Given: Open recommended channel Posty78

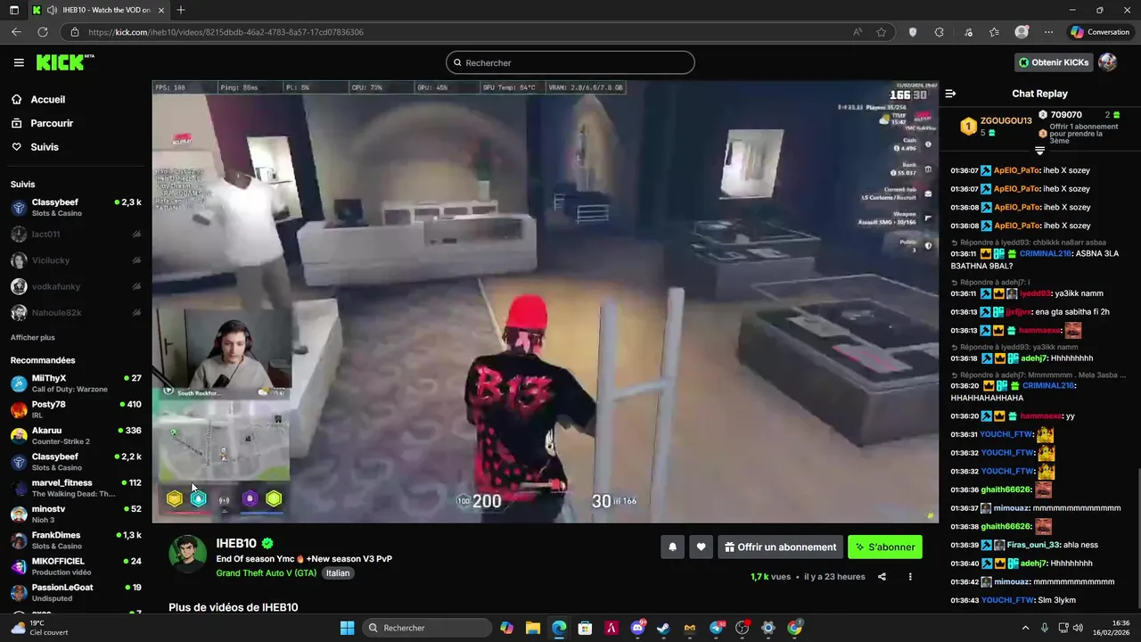Looking at the screenshot, I should point(76,409).
